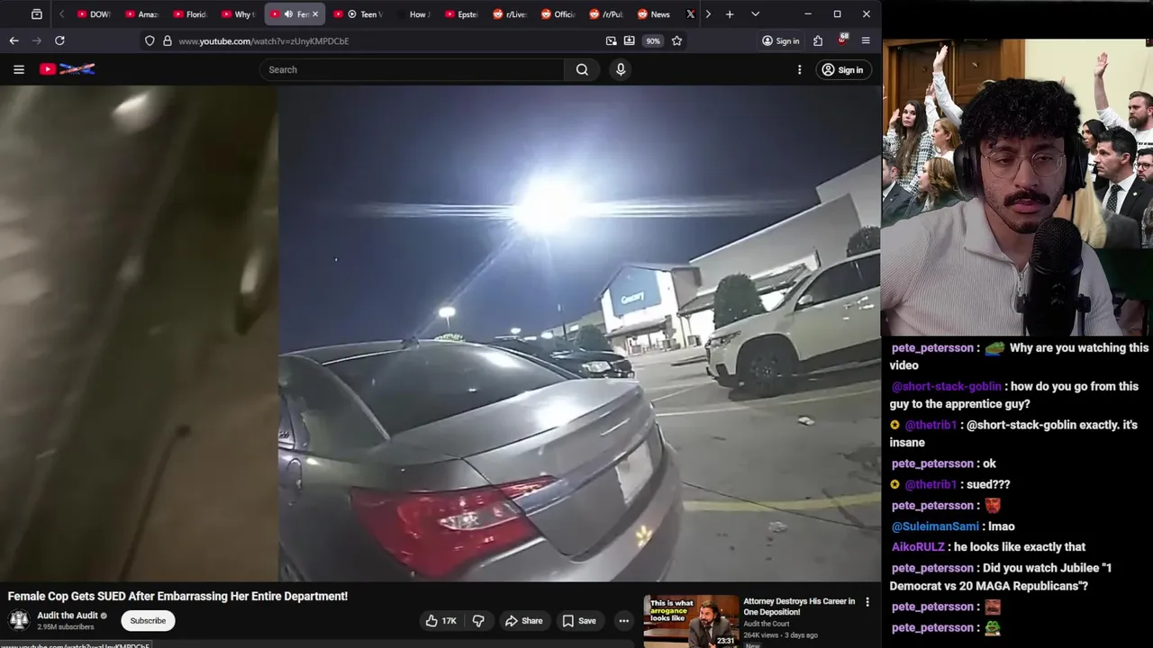Focus the URL address bar
This screenshot has width=1153, height=648.
[387, 40]
